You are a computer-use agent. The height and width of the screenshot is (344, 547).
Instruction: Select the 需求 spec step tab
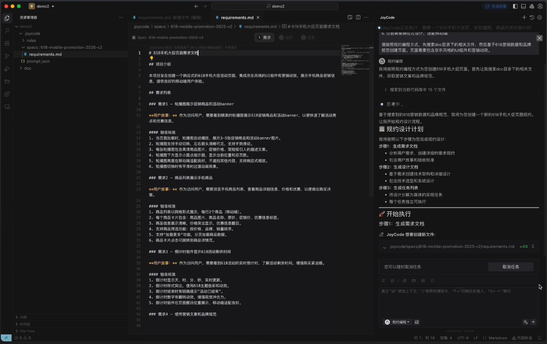click(264, 37)
